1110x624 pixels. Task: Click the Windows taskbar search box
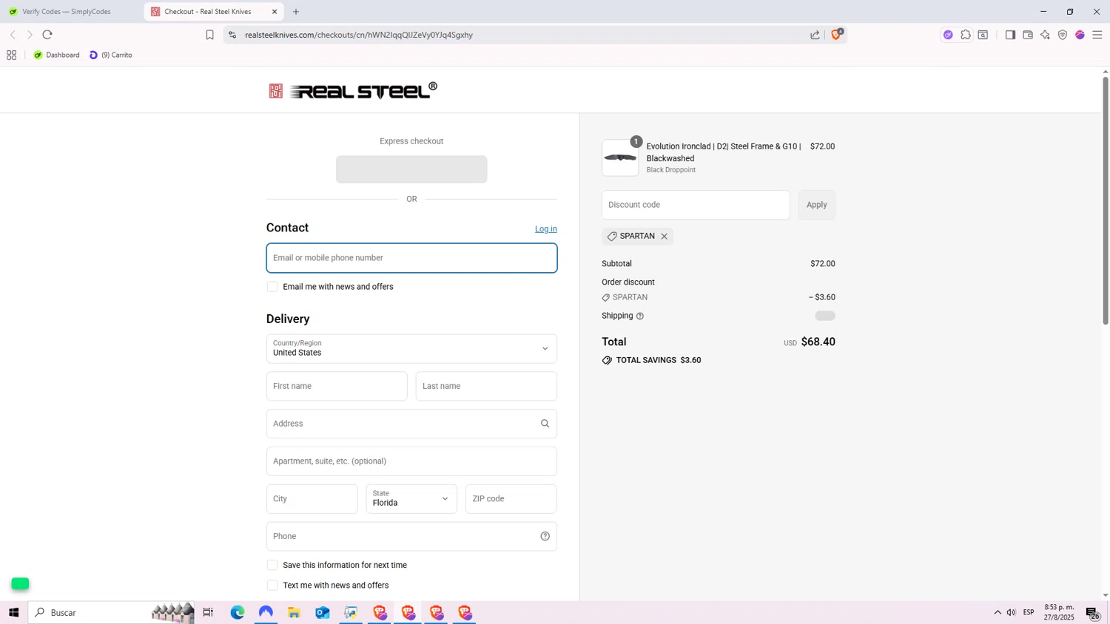coord(111,612)
